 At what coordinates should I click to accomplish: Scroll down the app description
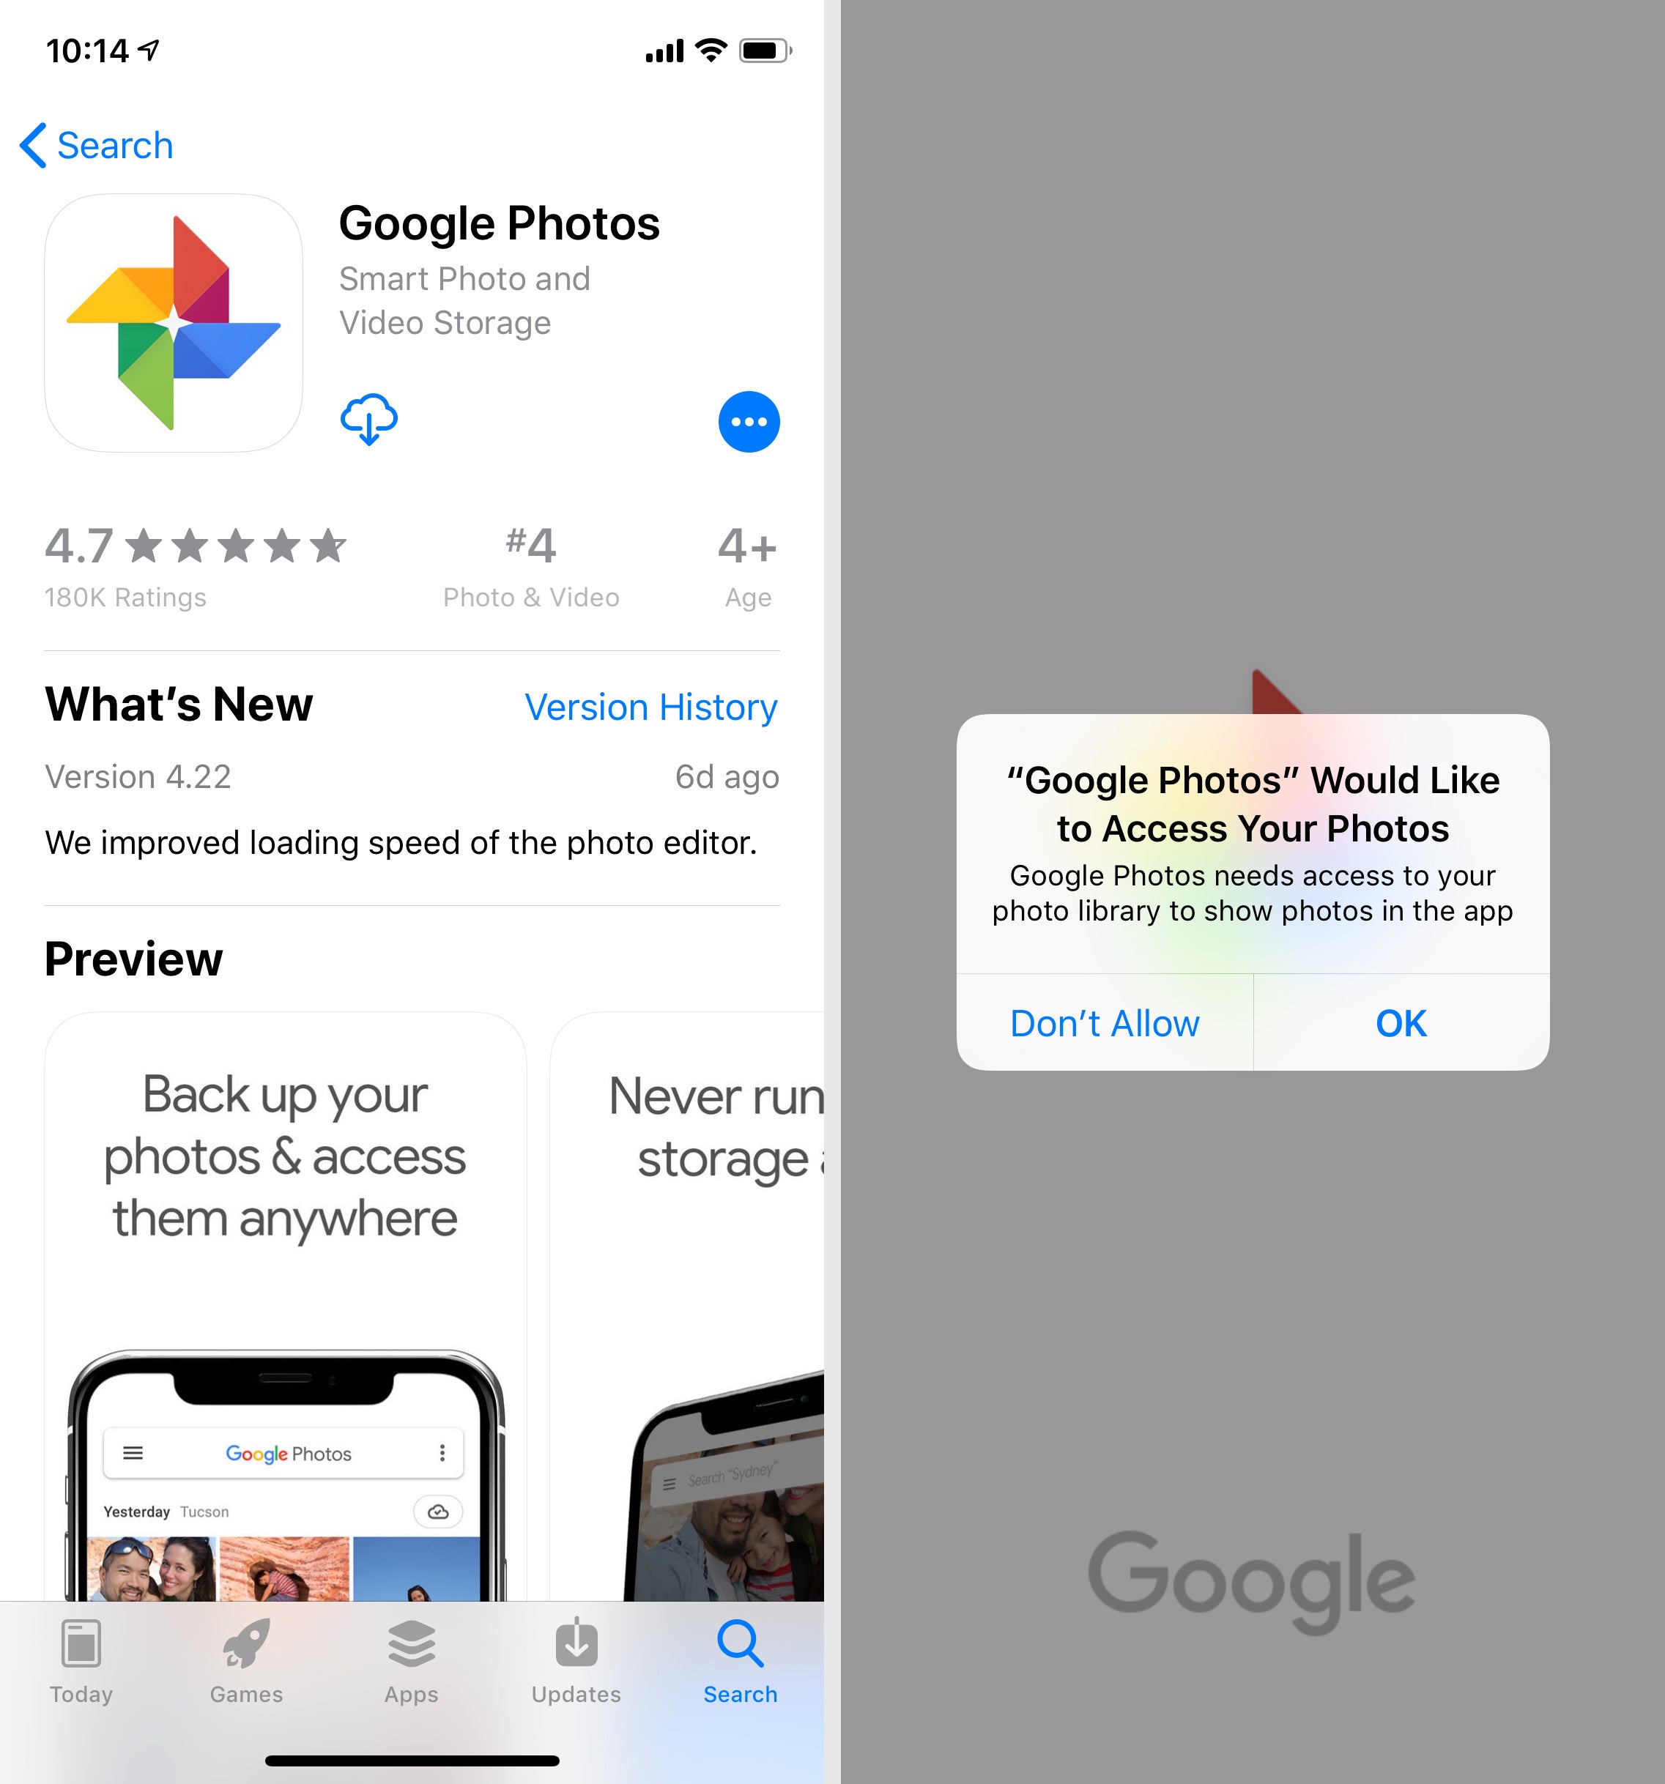click(415, 1252)
